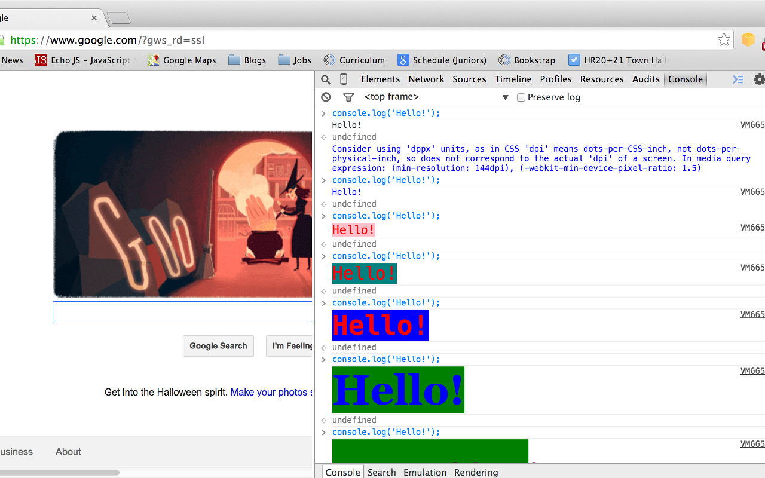
Task: Click the blue-background Hello! output
Action: coord(381,325)
